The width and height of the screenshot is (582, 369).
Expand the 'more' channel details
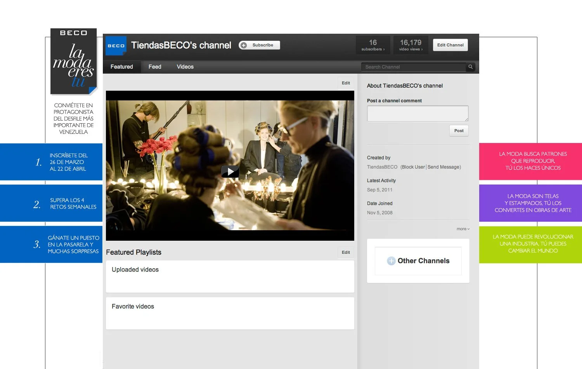pos(463,229)
